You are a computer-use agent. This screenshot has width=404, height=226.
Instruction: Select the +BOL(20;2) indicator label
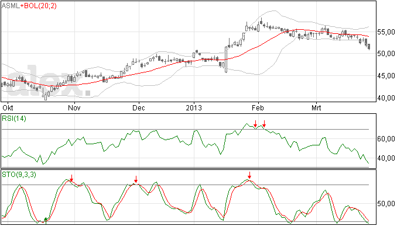point(39,6)
